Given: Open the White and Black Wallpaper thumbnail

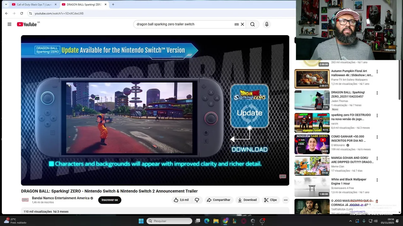Looking at the screenshot, I should [x=312, y=187].
